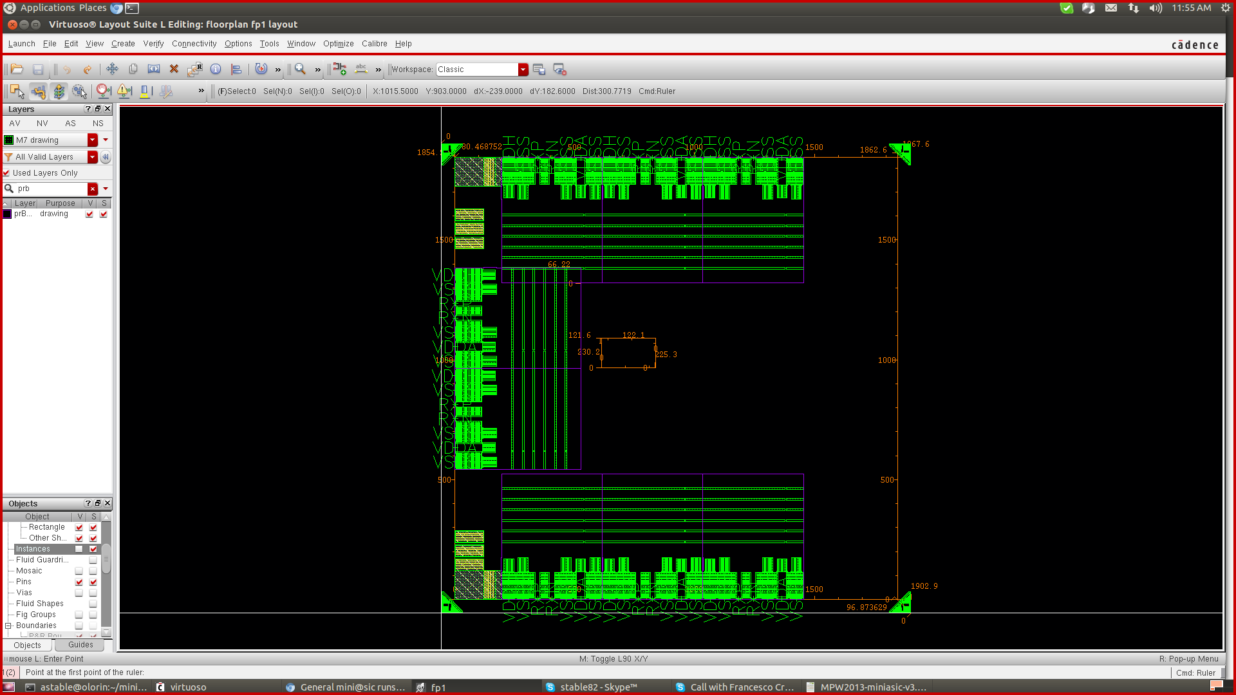Click the Align tool icon
The image size is (1236, 695).
tap(236, 69)
